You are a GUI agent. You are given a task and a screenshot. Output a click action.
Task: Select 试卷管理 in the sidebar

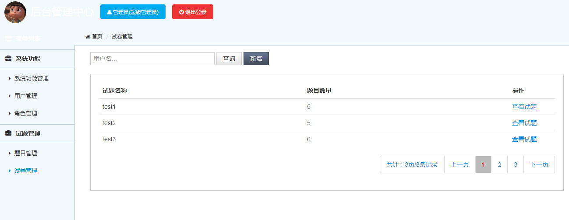click(26, 171)
